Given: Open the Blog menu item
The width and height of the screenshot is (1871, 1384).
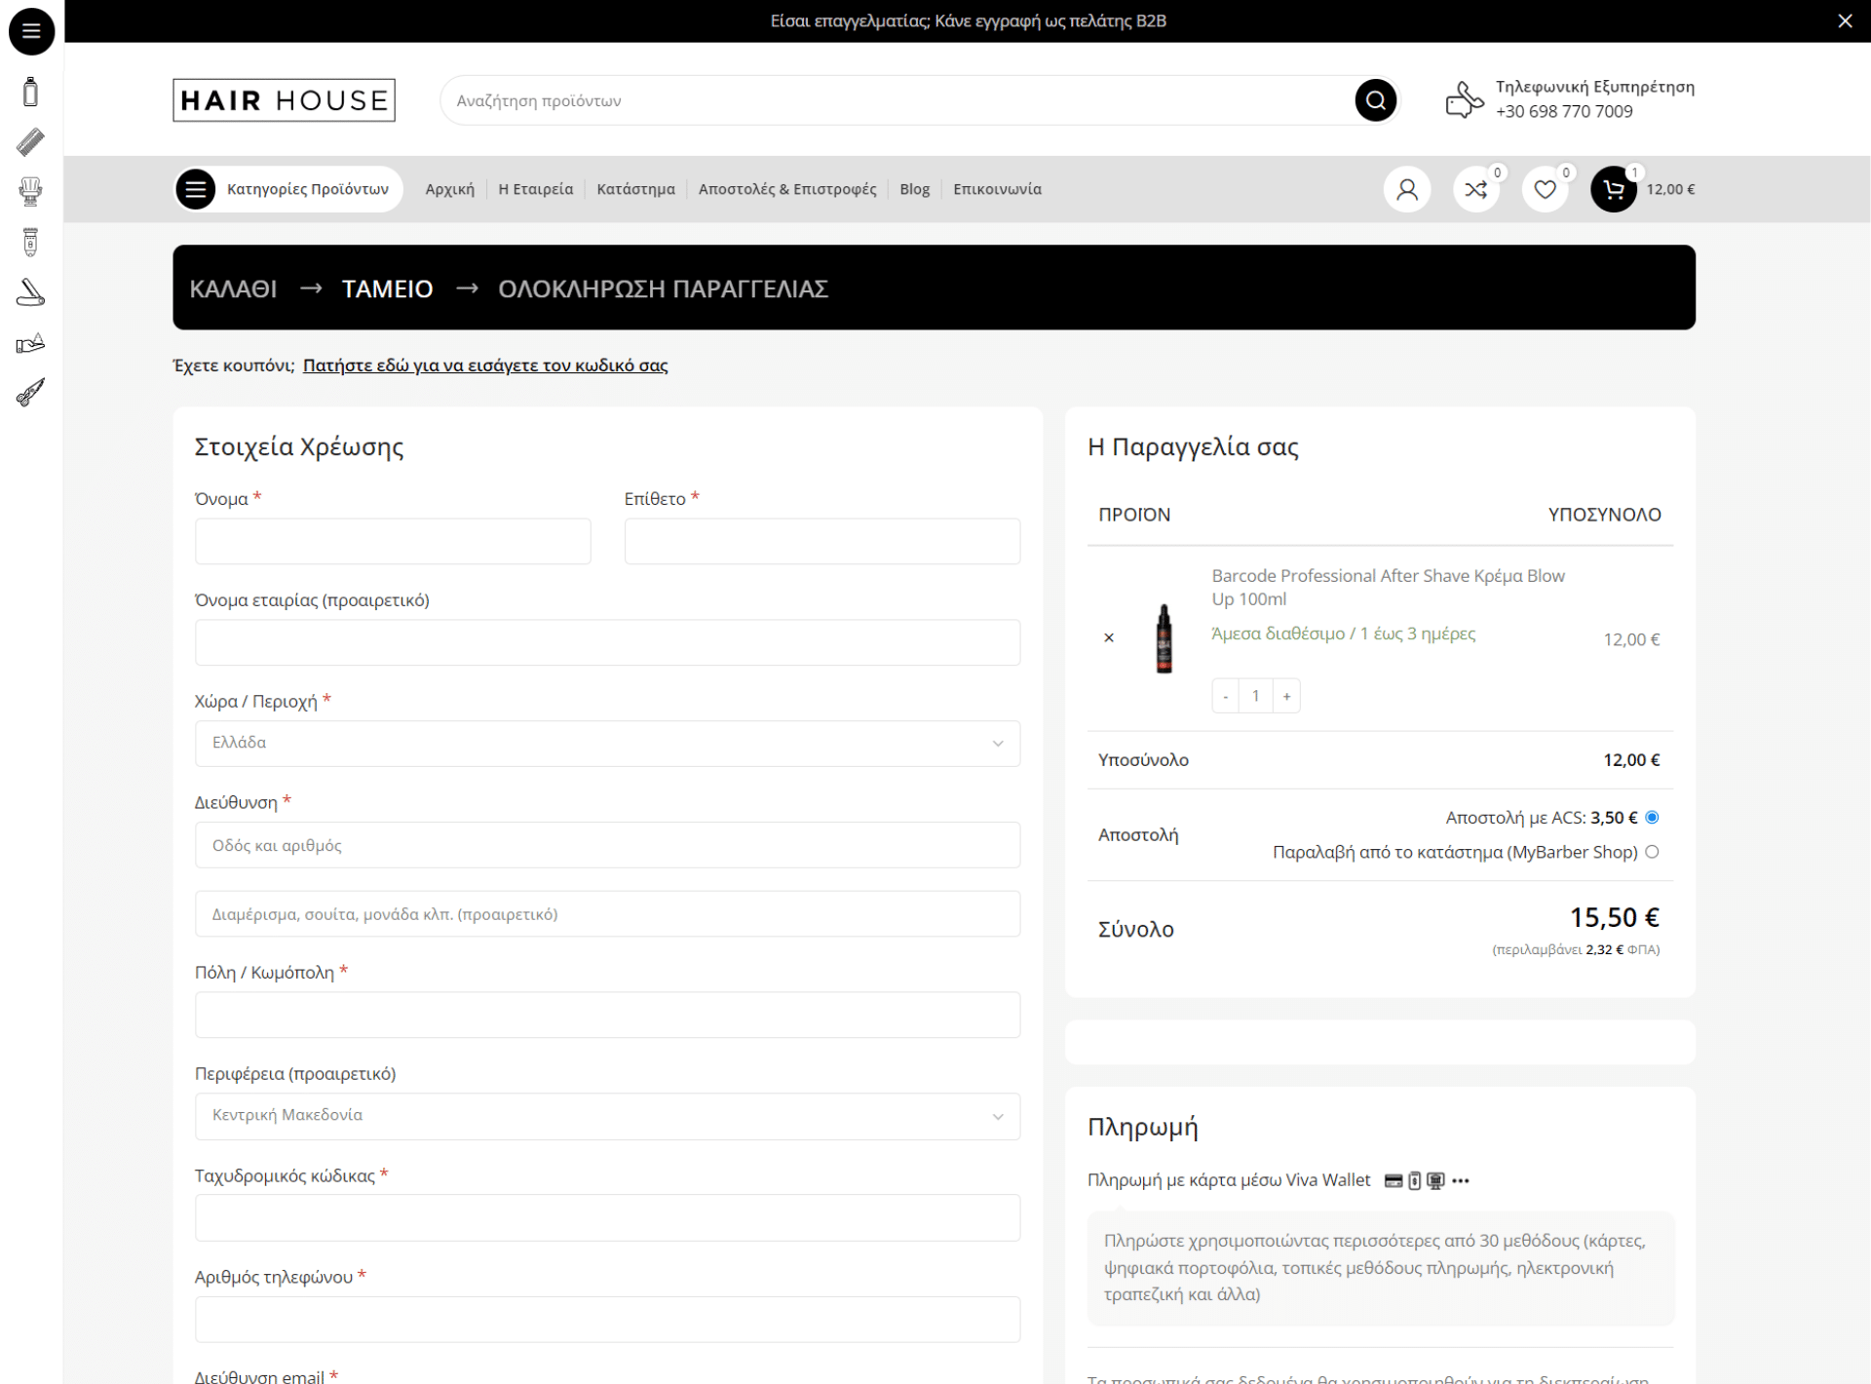Looking at the screenshot, I should click(914, 189).
